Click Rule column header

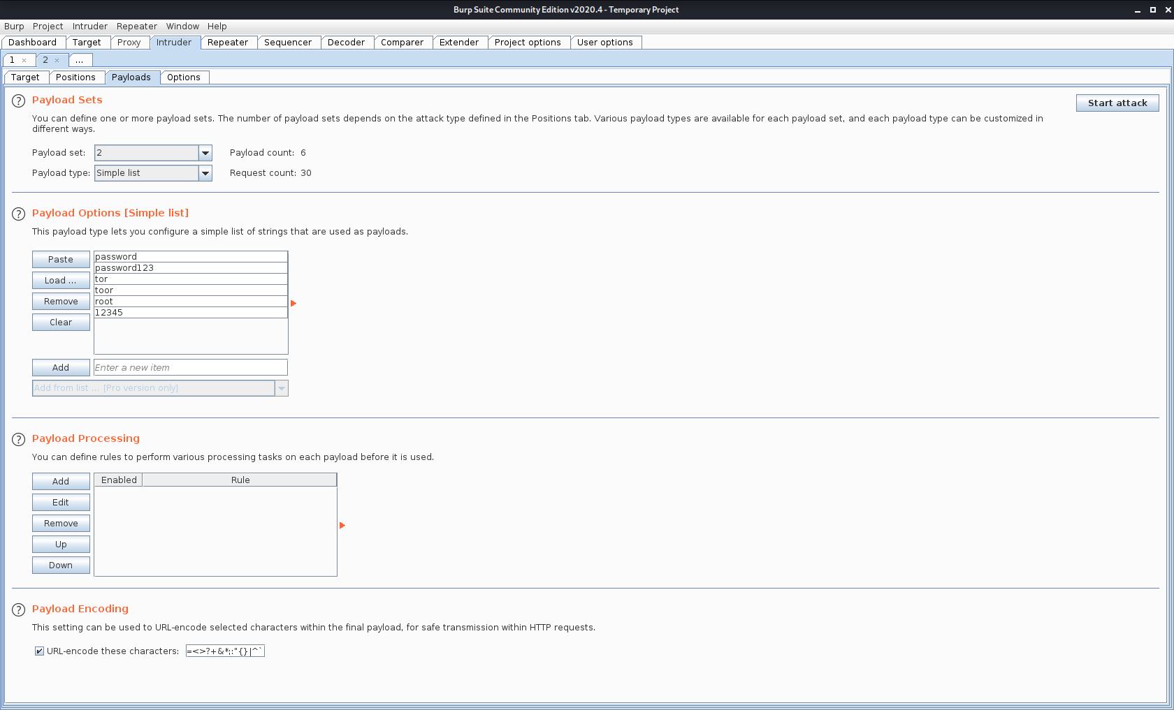(x=240, y=480)
